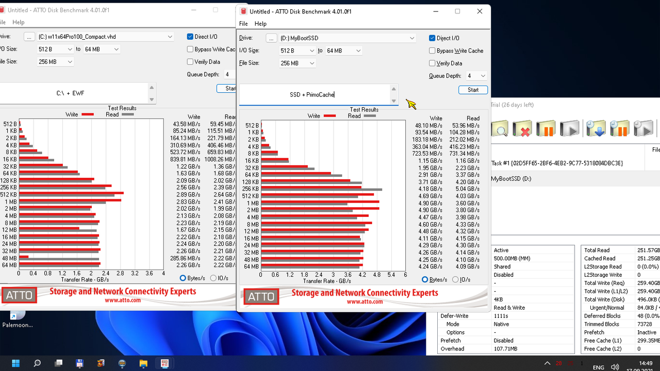Open taskbar Search
The width and height of the screenshot is (660, 371).
[37, 363]
